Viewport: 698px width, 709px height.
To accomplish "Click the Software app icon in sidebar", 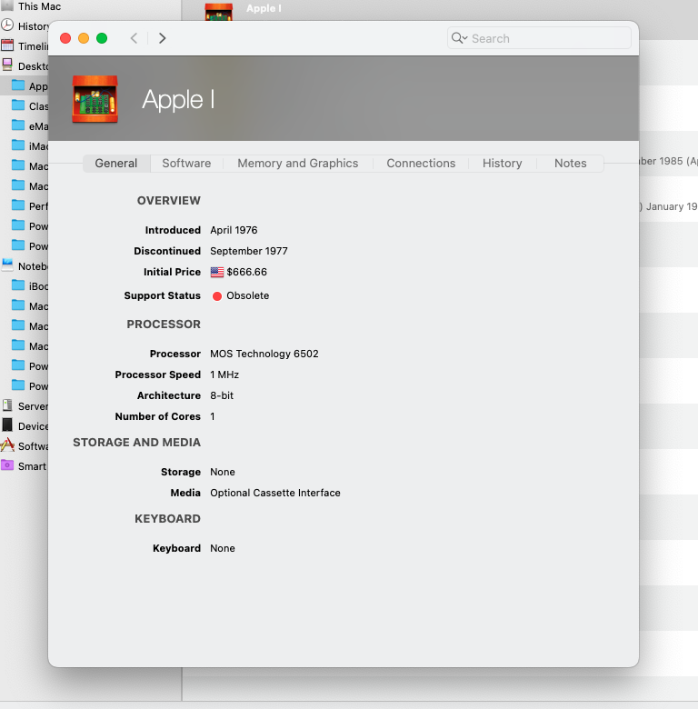I will 7,444.
